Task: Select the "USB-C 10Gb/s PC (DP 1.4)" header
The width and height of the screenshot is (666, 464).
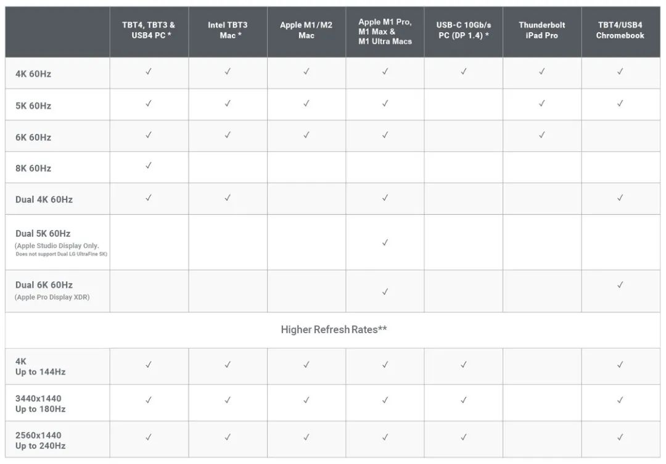Action: click(463, 30)
